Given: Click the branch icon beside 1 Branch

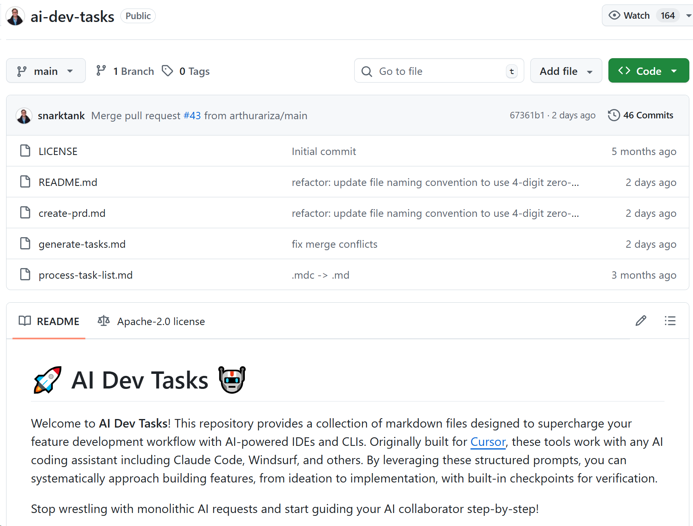Looking at the screenshot, I should (x=101, y=71).
